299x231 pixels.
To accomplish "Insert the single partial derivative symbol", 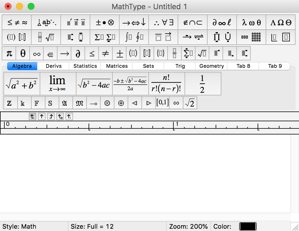I will pos(78,53).
